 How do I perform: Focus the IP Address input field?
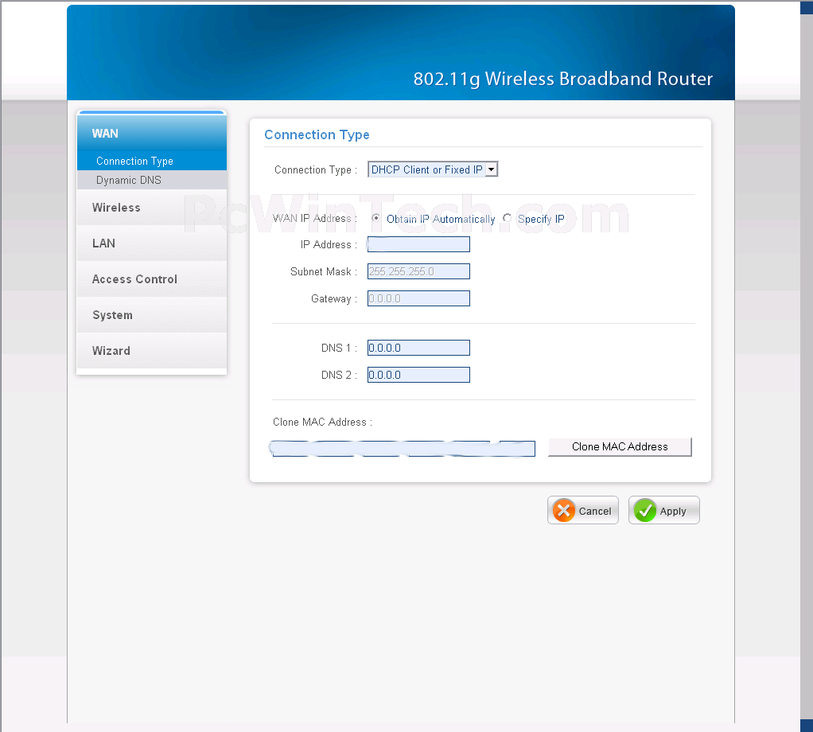click(x=418, y=244)
